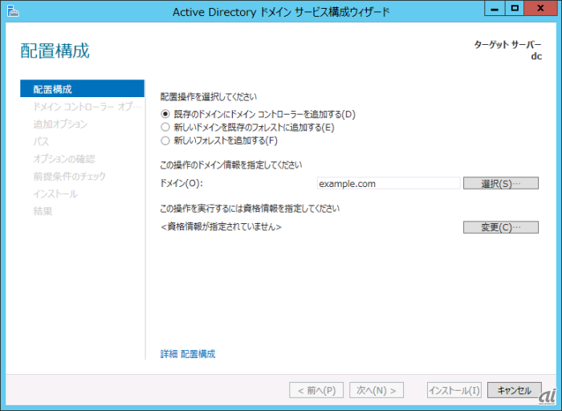562x411 pixels.
Task: Select the 前提条件のチェック step in sidebar
Action: click(x=70, y=176)
